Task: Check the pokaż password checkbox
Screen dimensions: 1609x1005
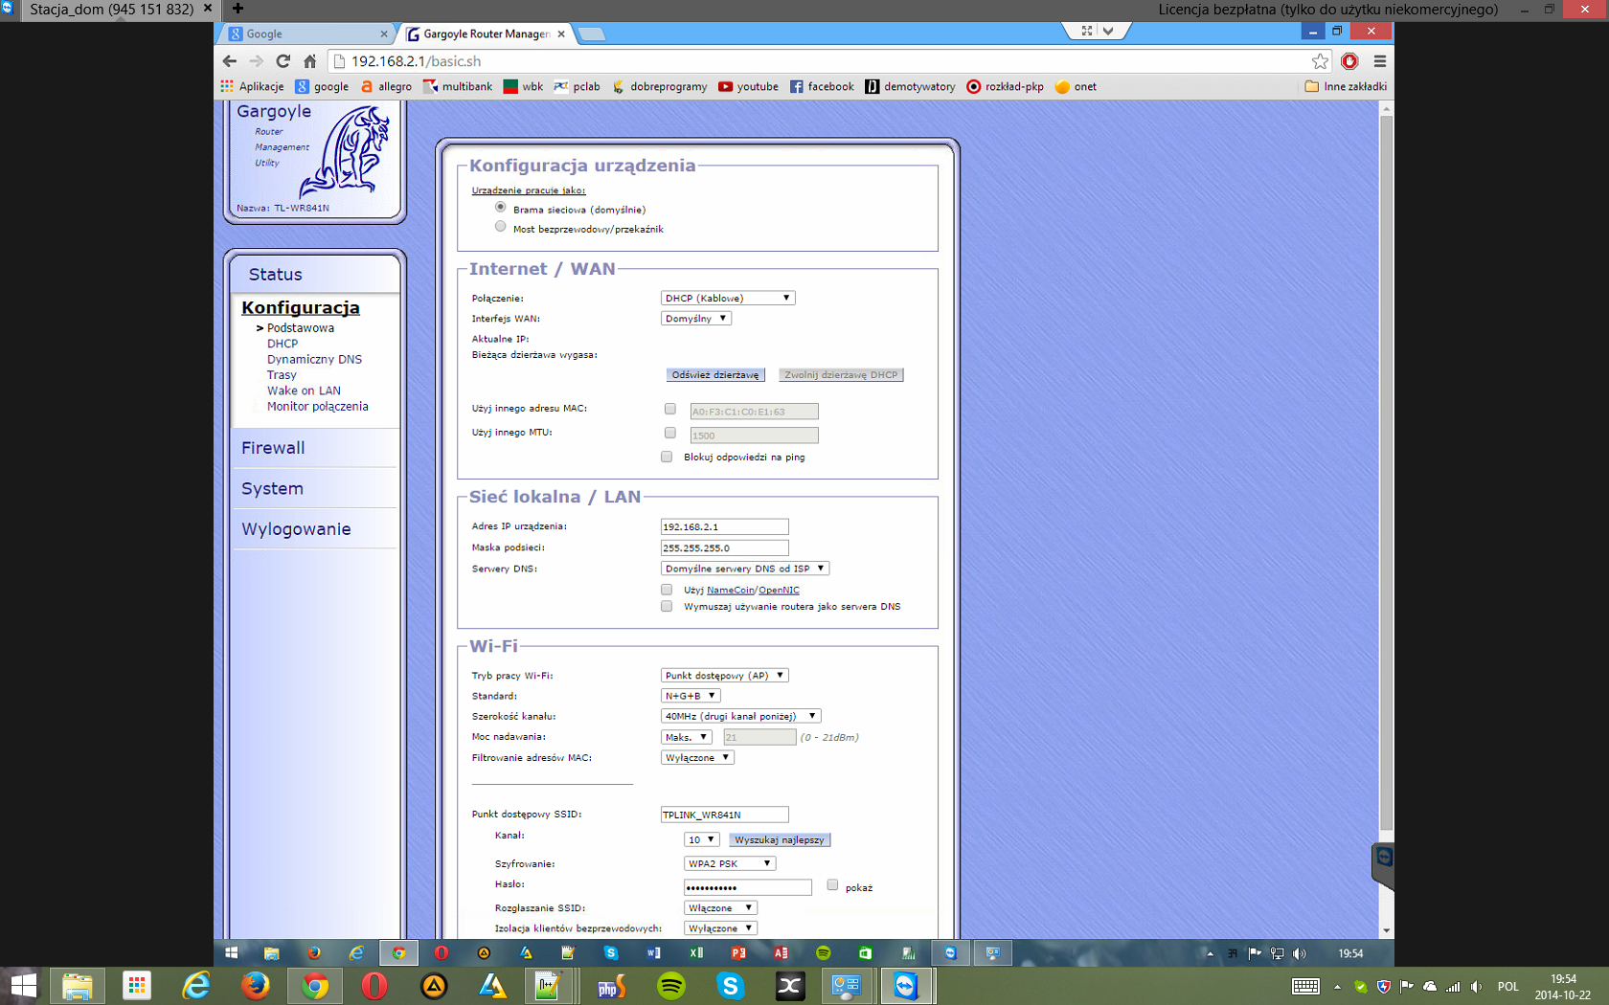Action: pyautogui.click(x=832, y=885)
